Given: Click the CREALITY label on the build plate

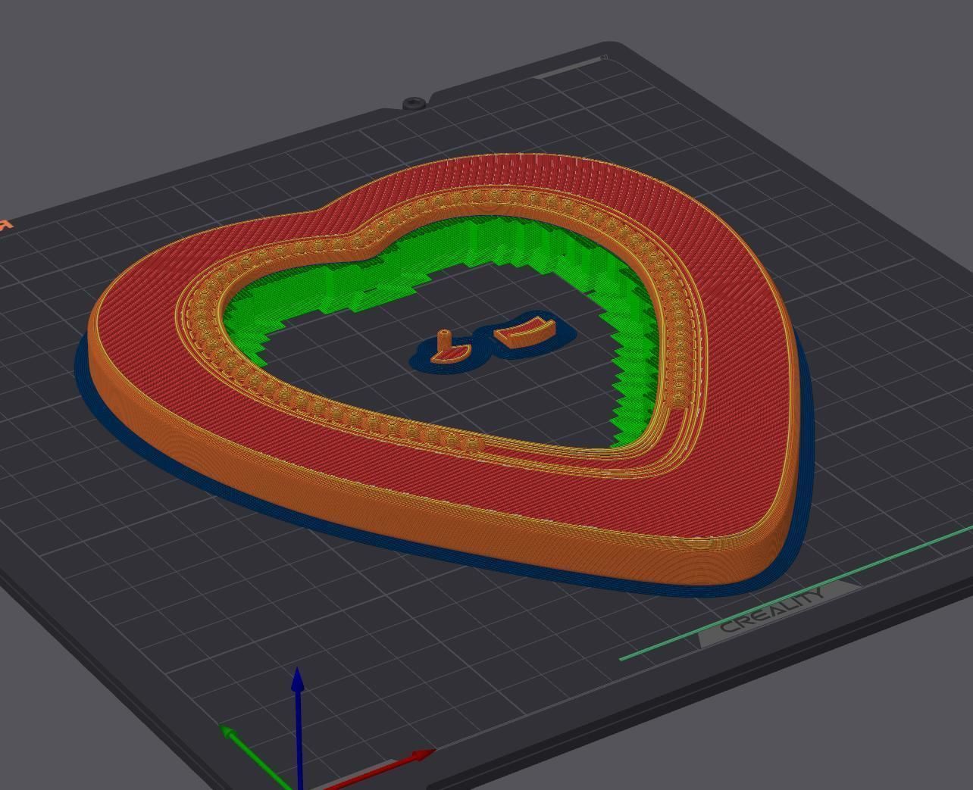Looking at the screenshot, I should (773, 610).
